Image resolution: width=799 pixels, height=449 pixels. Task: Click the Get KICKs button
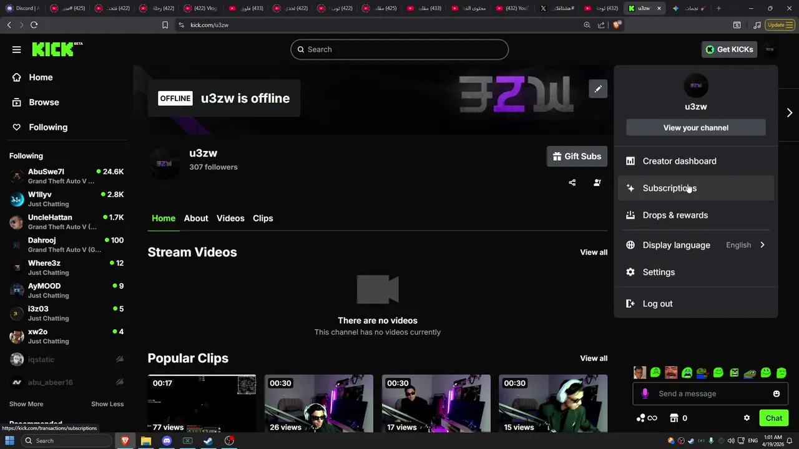[729, 49]
